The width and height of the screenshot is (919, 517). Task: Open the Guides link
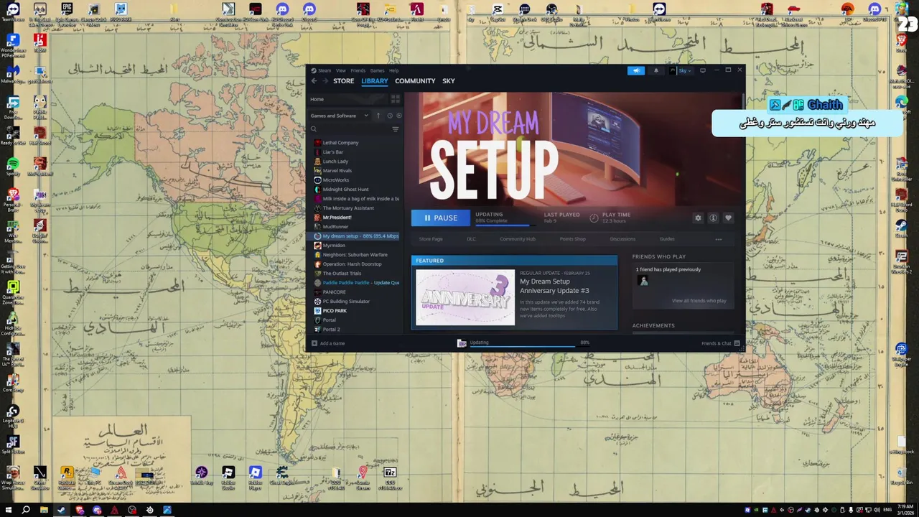(667, 239)
